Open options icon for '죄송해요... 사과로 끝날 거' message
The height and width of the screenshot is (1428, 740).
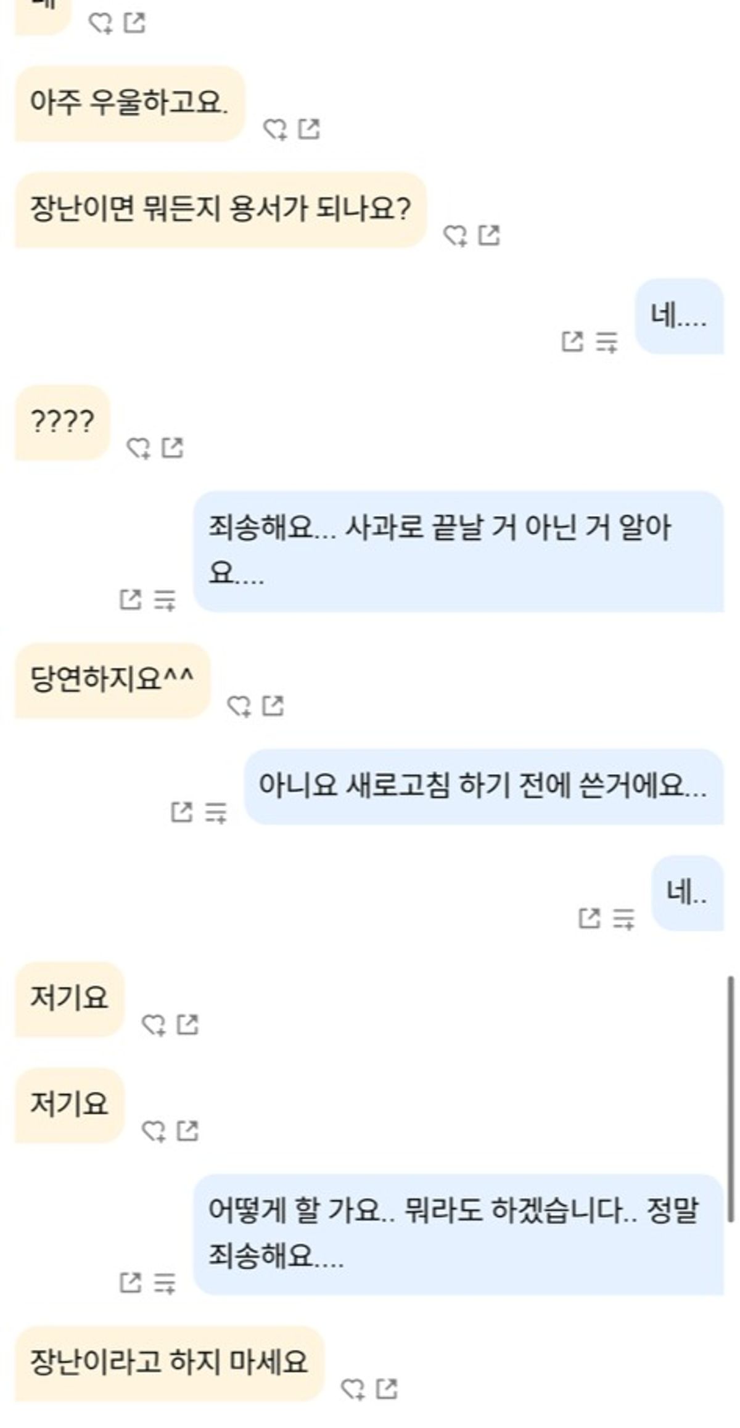165,599
